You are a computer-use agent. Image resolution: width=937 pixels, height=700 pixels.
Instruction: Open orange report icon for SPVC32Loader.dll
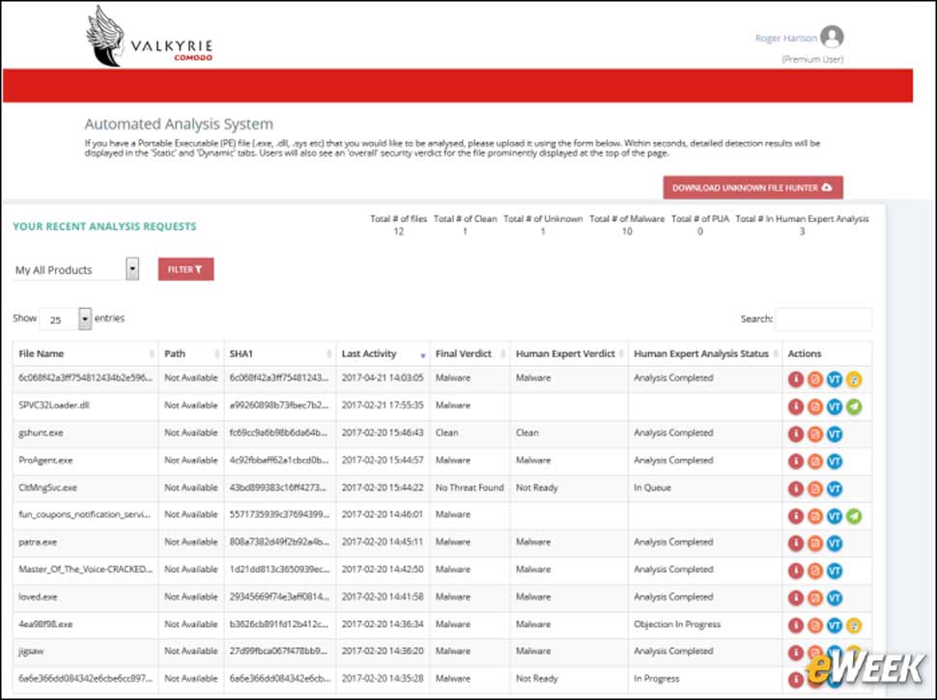(815, 406)
